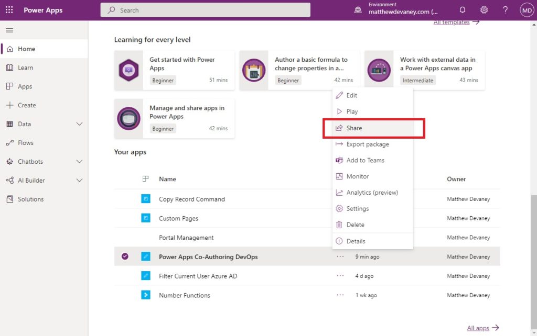Click the help question mark icon

(505, 9)
